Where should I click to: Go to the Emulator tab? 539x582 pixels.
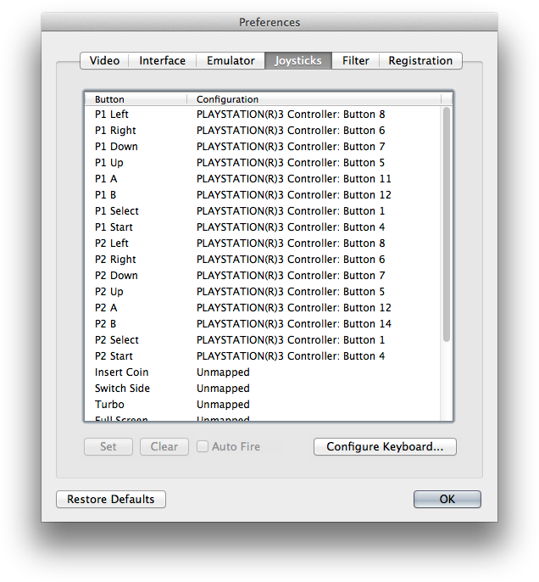tap(231, 60)
